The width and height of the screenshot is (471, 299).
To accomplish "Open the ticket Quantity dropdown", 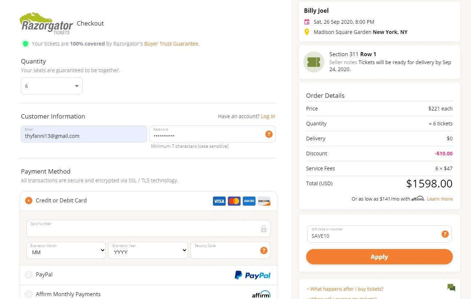I will (52, 86).
